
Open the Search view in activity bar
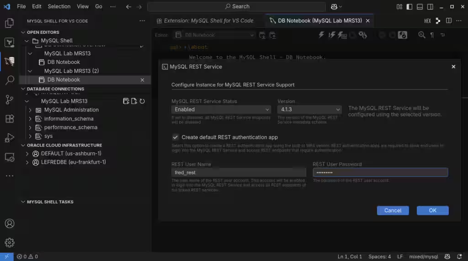(9, 80)
